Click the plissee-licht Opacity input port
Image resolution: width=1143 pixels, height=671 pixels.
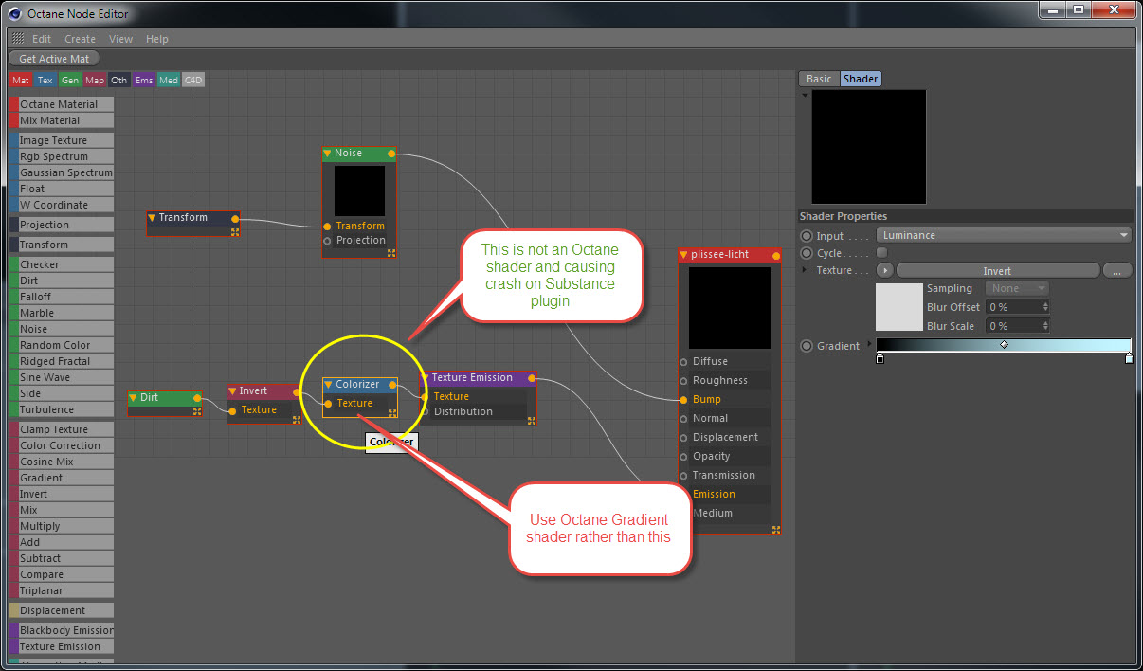684,457
